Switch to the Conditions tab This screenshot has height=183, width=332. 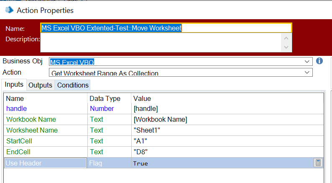pos(73,85)
